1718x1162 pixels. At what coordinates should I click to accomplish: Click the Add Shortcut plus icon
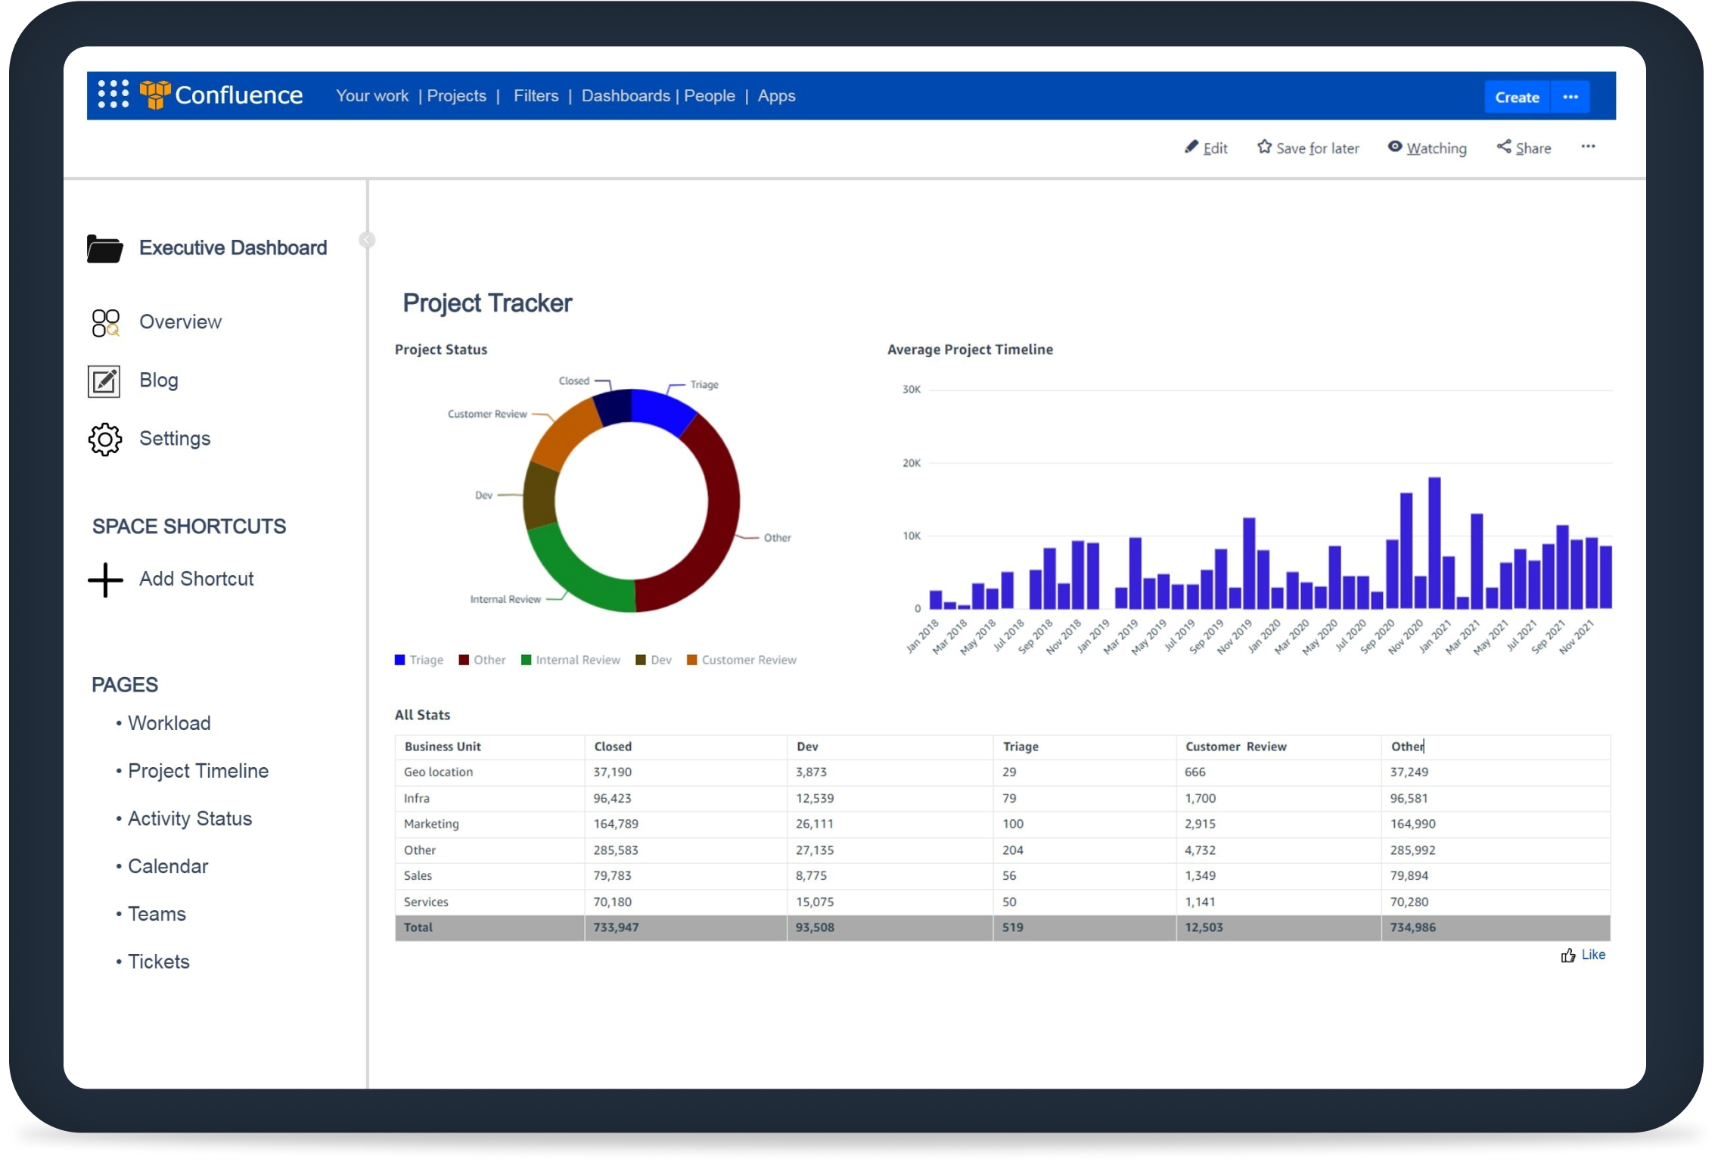click(x=105, y=580)
